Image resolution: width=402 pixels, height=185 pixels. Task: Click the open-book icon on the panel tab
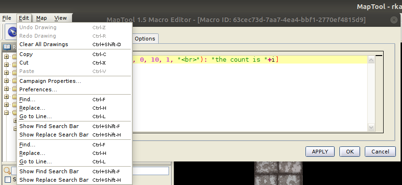(x=7, y=47)
